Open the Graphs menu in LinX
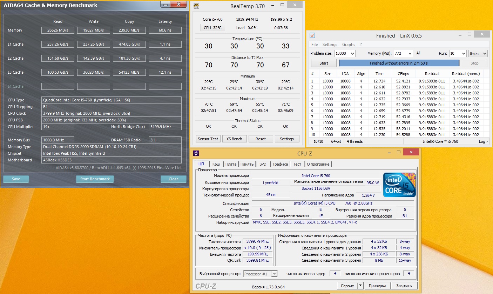Image resolution: width=493 pixels, height=294 pixels. point(349,45)
